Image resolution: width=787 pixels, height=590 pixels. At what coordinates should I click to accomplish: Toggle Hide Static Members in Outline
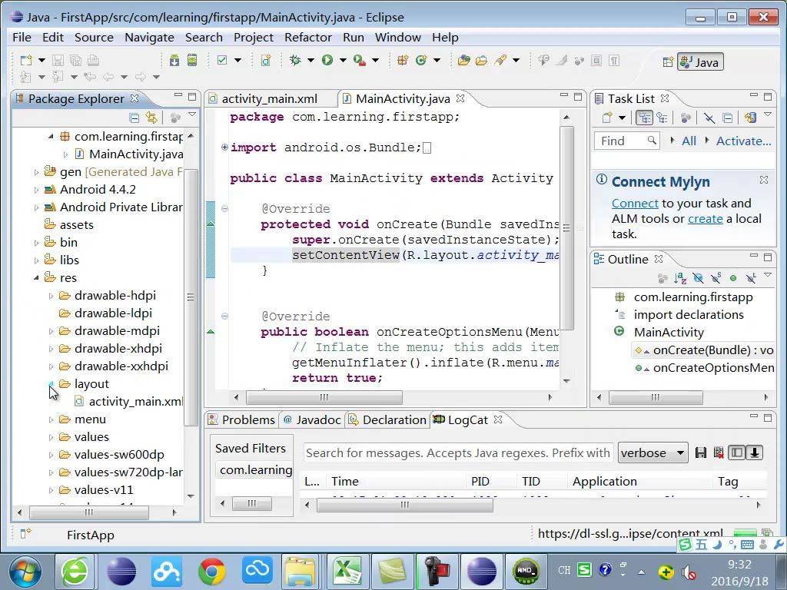(x=716, y=278)
